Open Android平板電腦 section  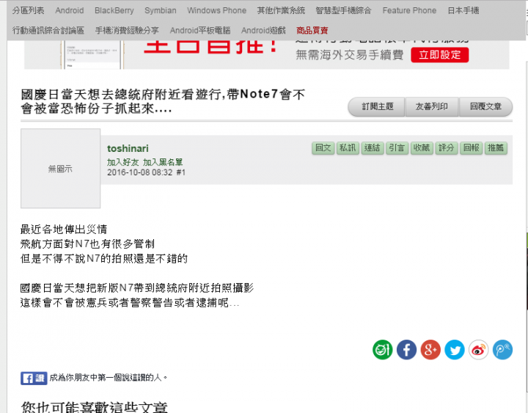pyautogui.click(x=200, y=30)
